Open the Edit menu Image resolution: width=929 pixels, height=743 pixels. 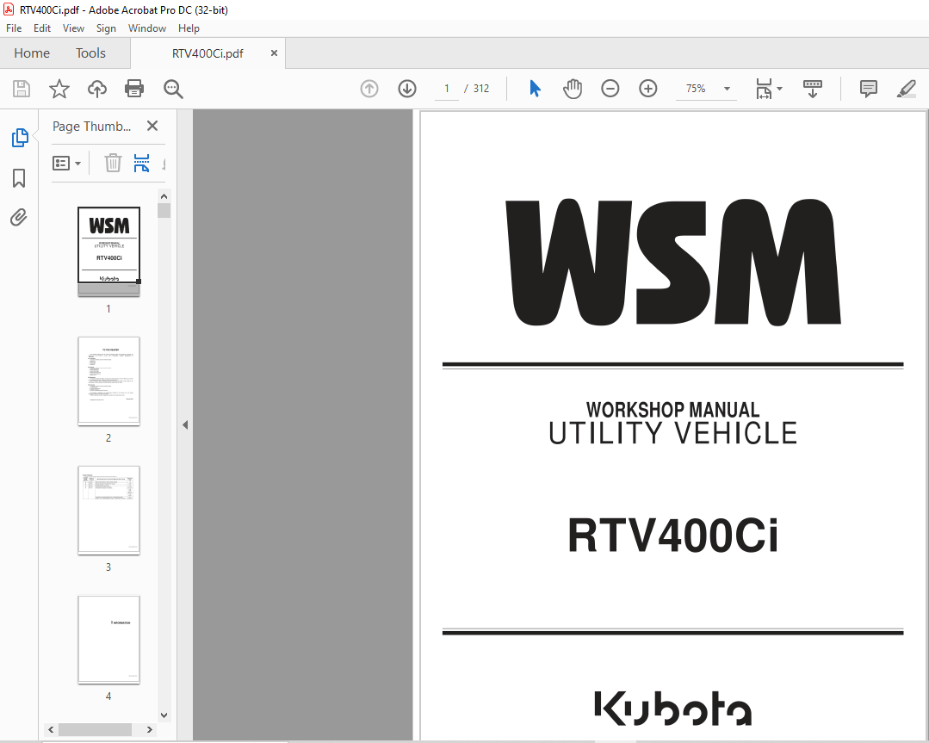point(42,28)
